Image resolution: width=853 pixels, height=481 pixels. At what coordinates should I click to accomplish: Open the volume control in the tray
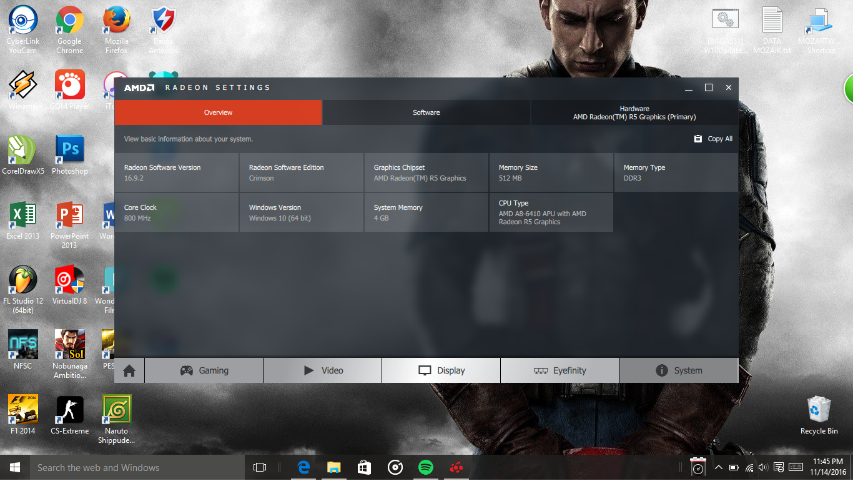coord(763,467)
